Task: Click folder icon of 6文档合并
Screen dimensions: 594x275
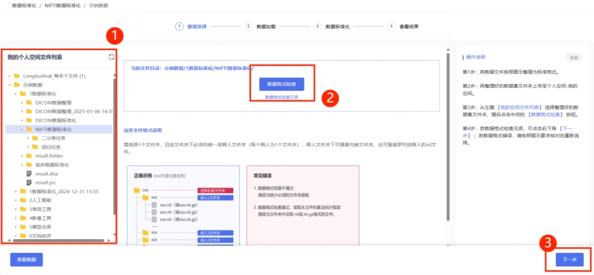Action: pyautogui.click(x=23, y=236)
